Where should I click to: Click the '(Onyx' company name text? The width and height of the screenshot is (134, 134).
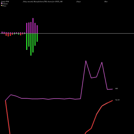pyautogui.click(x=79, y=2)
